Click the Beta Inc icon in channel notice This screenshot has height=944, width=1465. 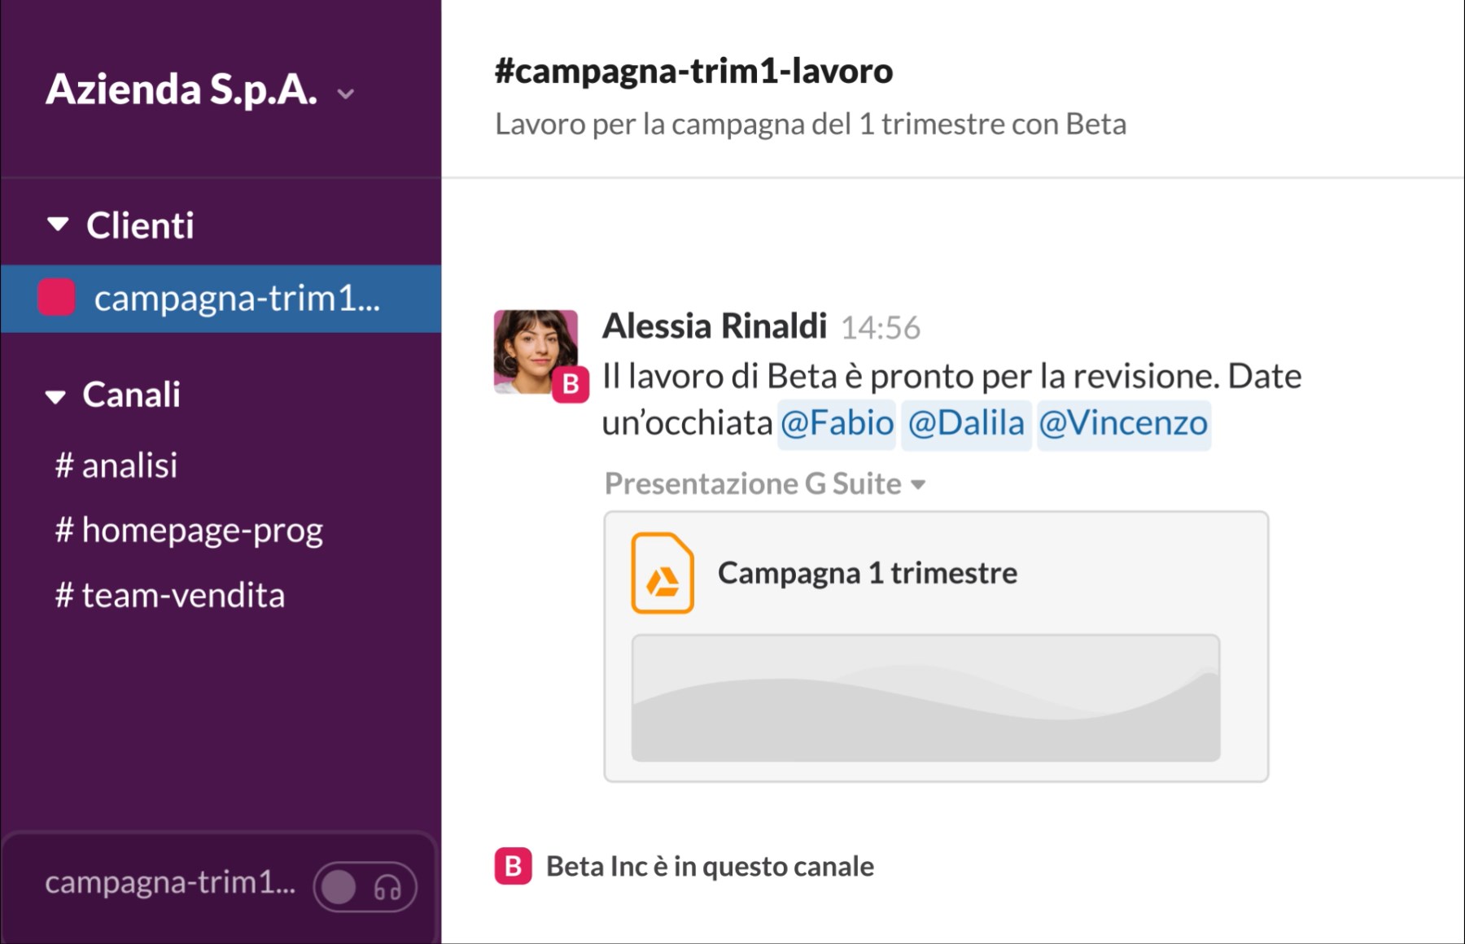click(x=513, y=866)
